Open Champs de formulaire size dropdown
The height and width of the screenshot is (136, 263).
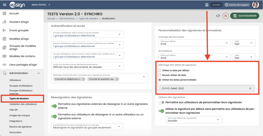[x=244, y=43]
